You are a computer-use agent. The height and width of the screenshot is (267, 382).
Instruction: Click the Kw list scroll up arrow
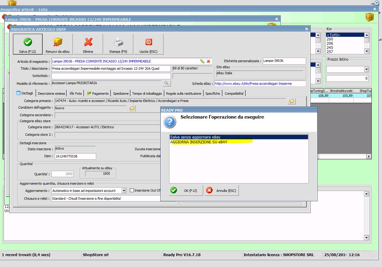click(367, 35)
